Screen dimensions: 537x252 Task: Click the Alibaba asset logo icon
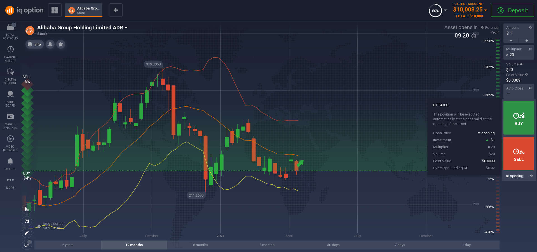click(x=30, y=30)
